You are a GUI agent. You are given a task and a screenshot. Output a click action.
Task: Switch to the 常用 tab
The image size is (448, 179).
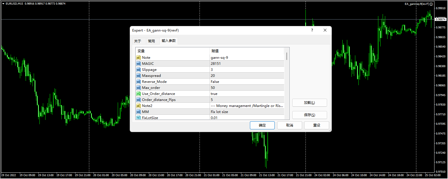click(x=151, y=41)
